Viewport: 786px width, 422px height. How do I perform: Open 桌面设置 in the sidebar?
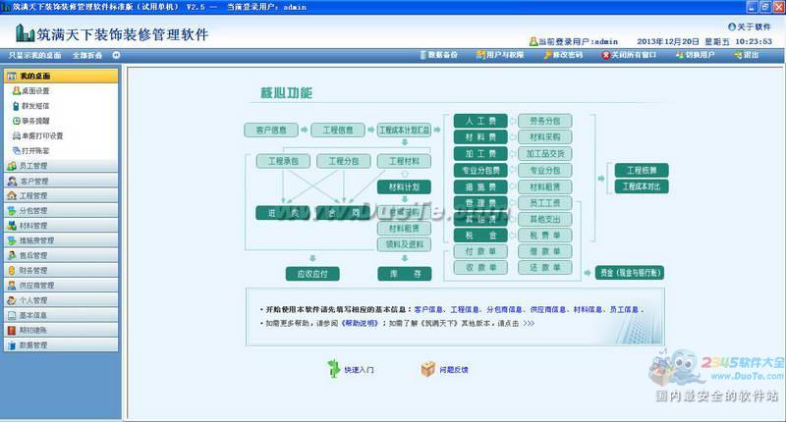coord(31,91)
